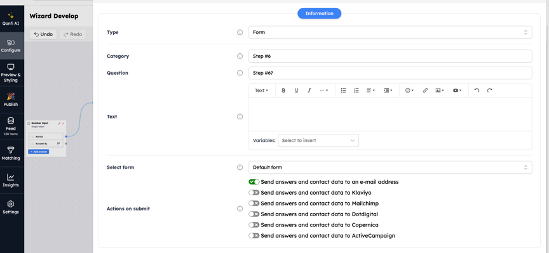
Task: Insert a numbered list
Action: pyautogui.click(x=356, y=91)
